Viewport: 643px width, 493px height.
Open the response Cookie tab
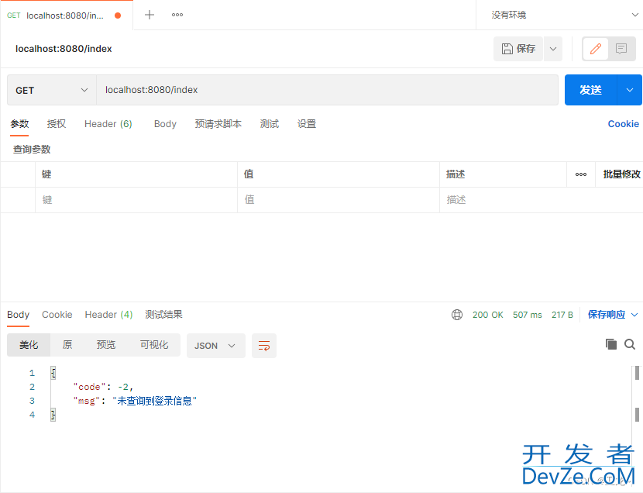coord(57,315)
